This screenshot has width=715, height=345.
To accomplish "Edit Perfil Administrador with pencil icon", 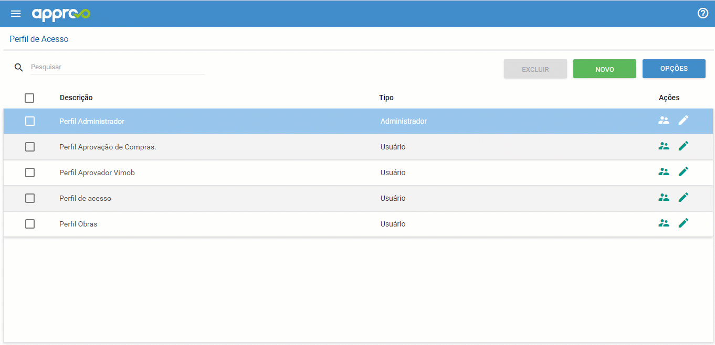I will point(683,120).
